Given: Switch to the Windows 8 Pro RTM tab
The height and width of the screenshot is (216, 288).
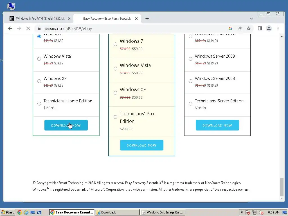Looking at the screenshot, I should click(39, 19).
